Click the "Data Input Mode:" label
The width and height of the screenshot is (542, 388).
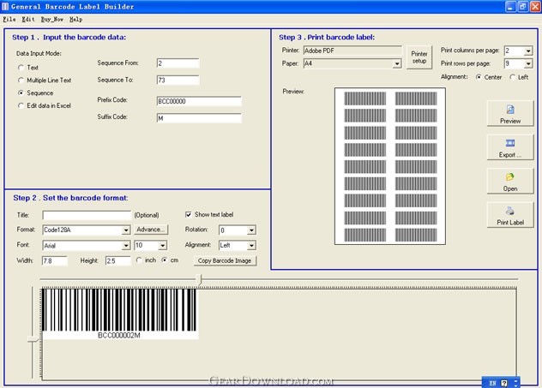coord(39,53)
